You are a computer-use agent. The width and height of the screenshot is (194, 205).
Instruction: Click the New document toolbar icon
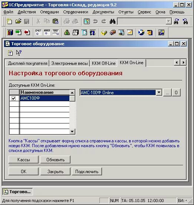coord(9,21)
